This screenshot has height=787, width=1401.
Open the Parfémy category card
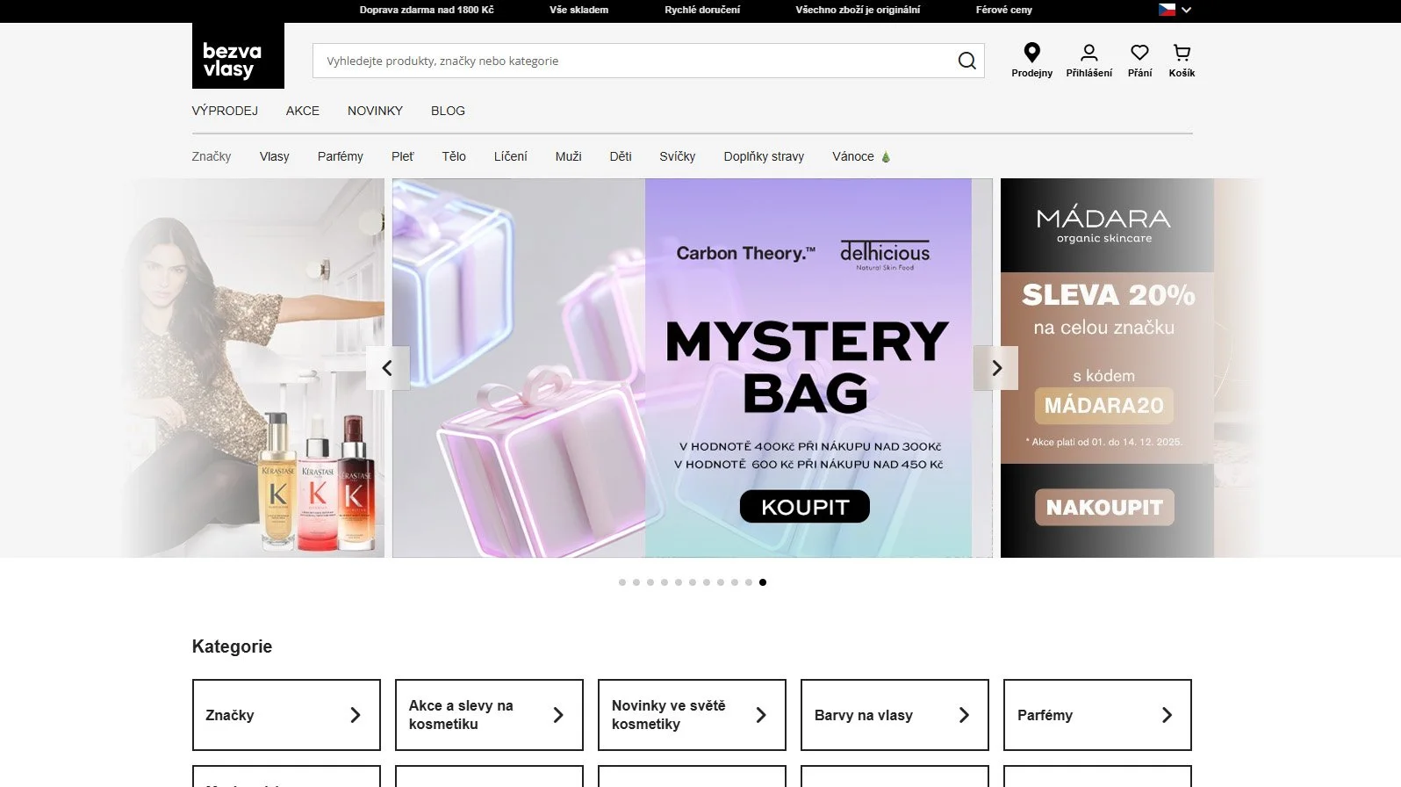[1097, 715]
